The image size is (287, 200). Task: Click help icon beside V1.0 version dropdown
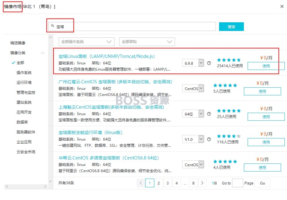[x=209, y=139]
